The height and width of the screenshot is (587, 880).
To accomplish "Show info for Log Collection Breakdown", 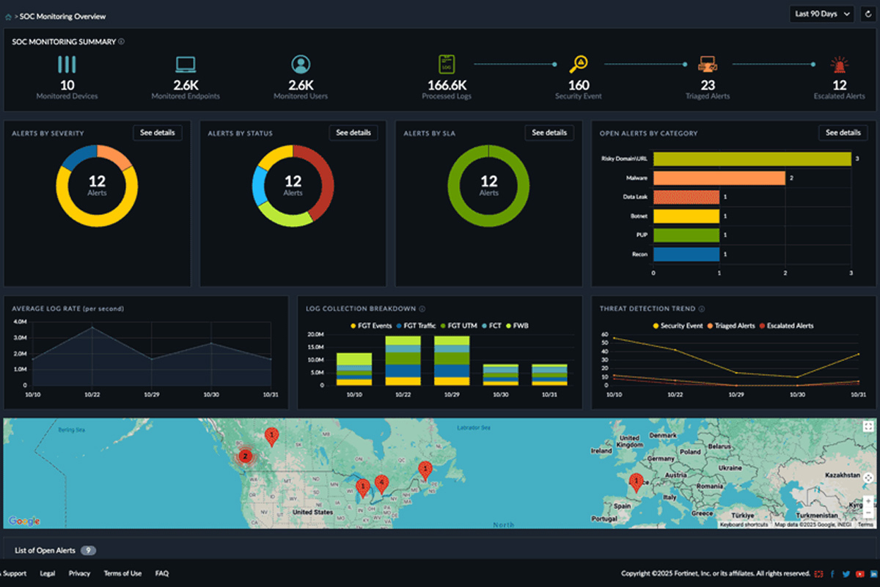I will pos(422,309).
